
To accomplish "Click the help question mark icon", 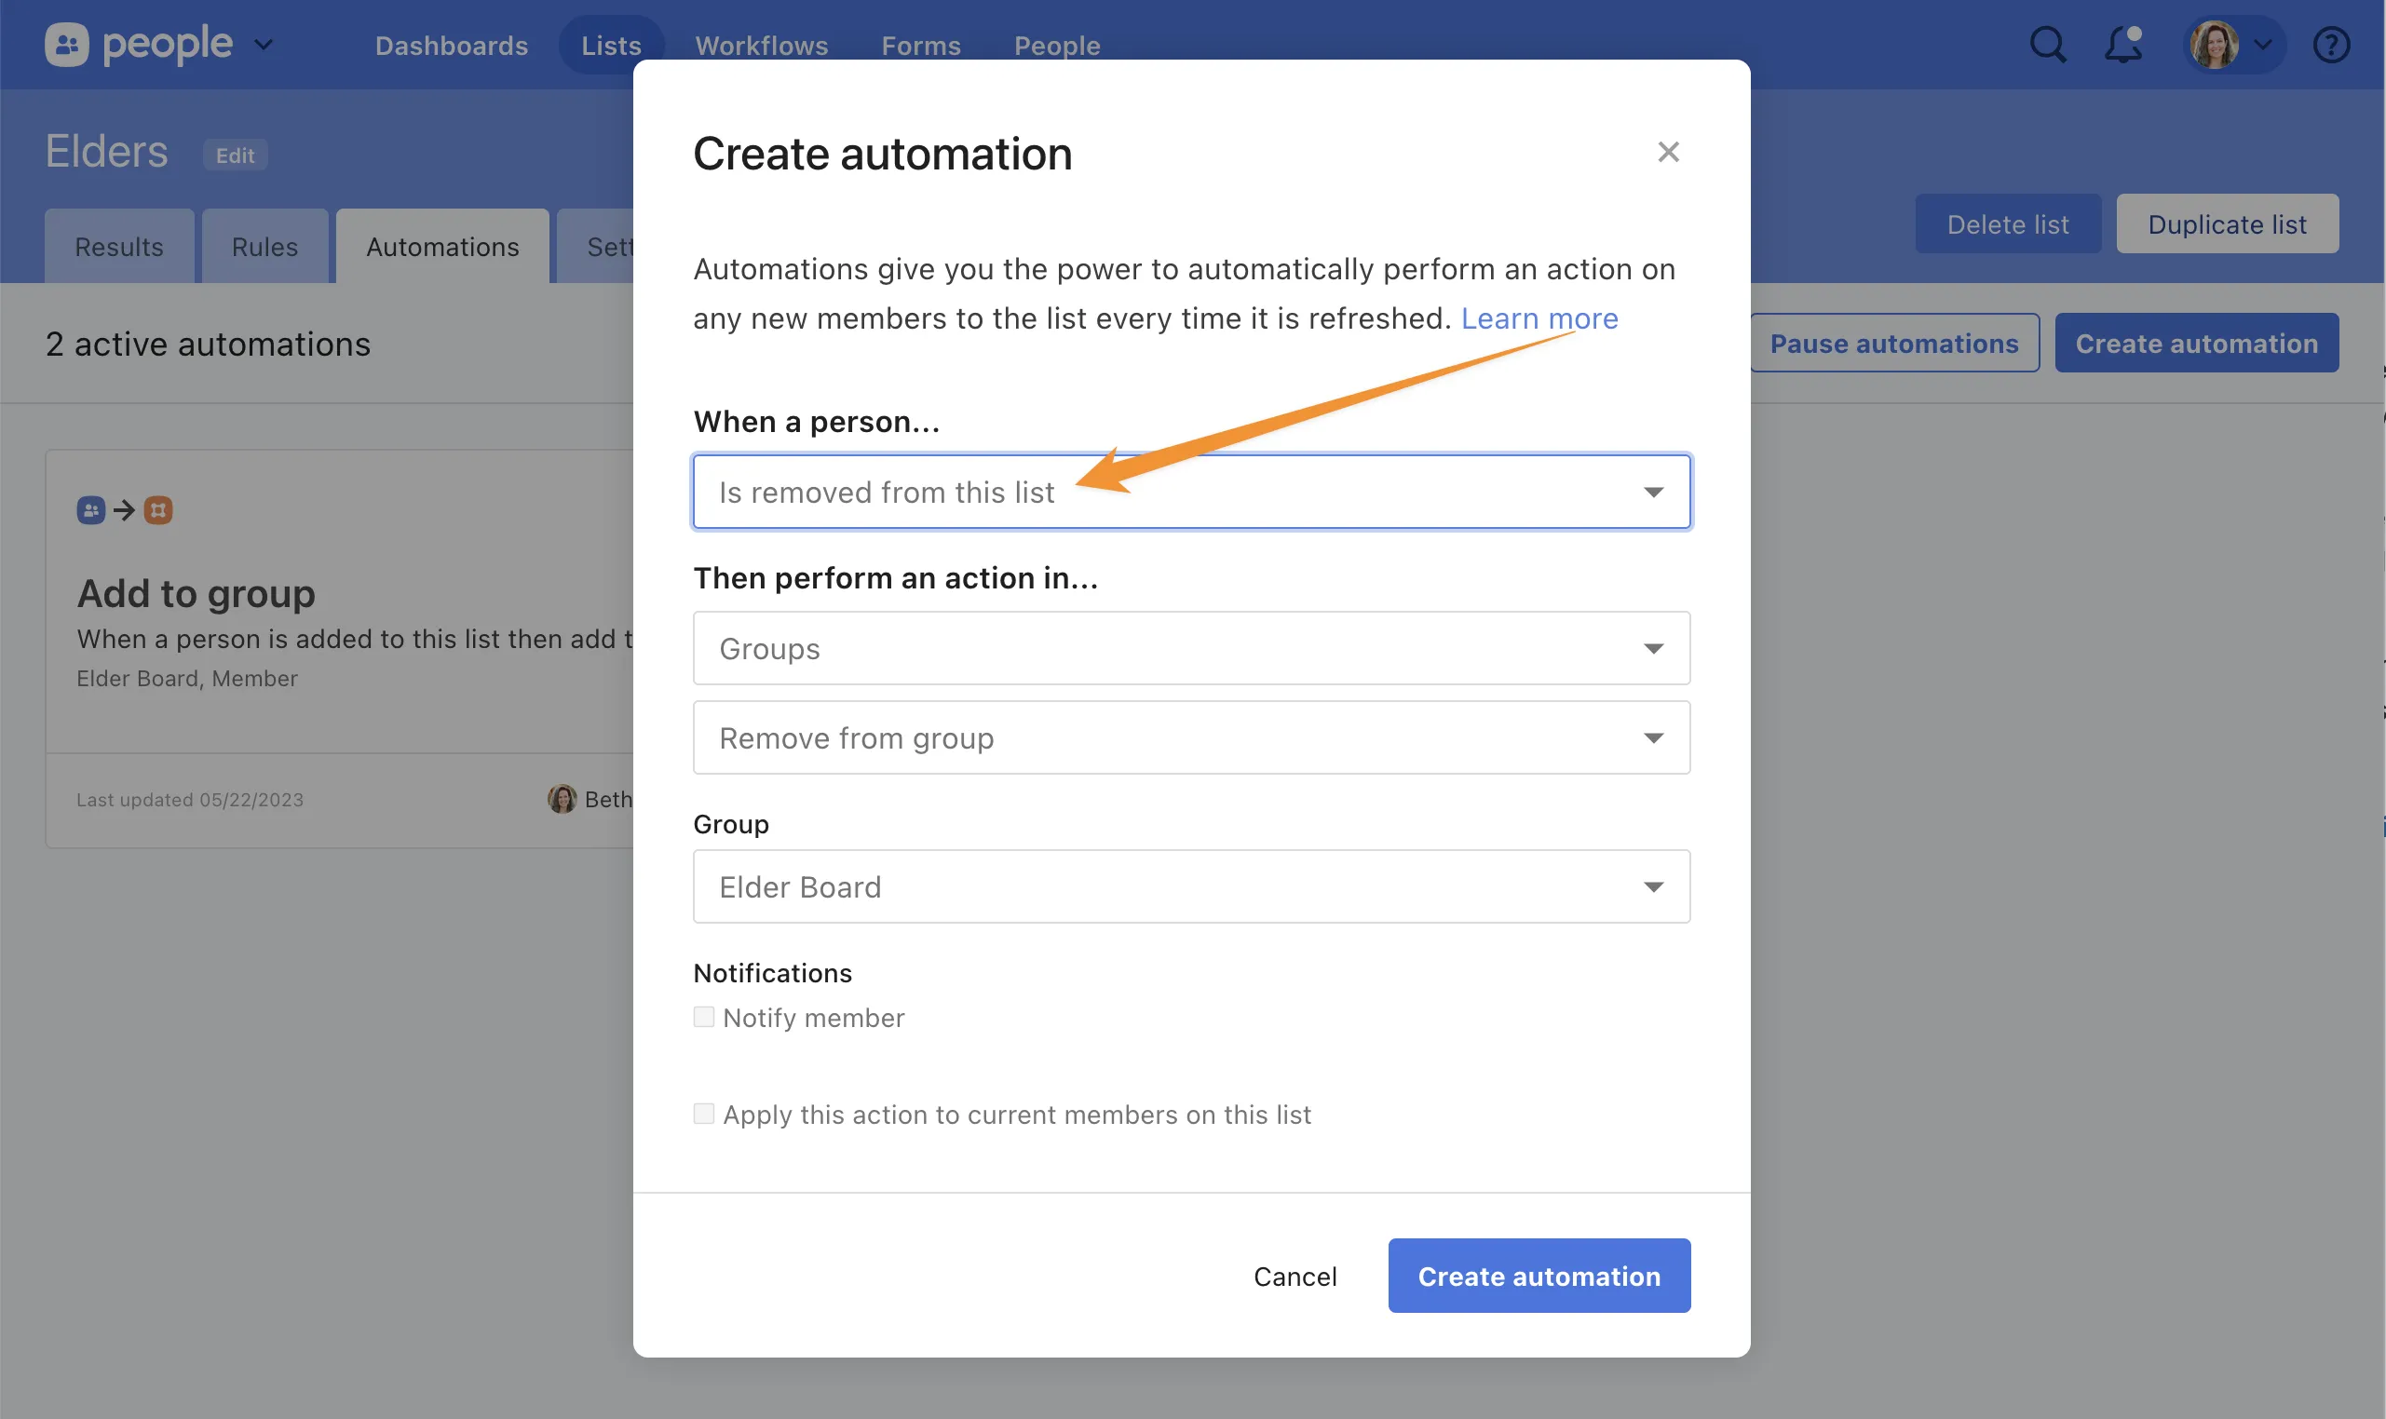I will 2330,45.
